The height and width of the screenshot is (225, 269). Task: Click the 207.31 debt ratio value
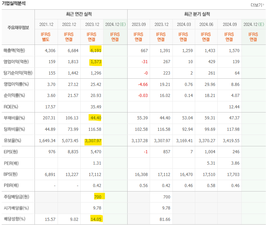pyautogui.click(x=49, y=118)
